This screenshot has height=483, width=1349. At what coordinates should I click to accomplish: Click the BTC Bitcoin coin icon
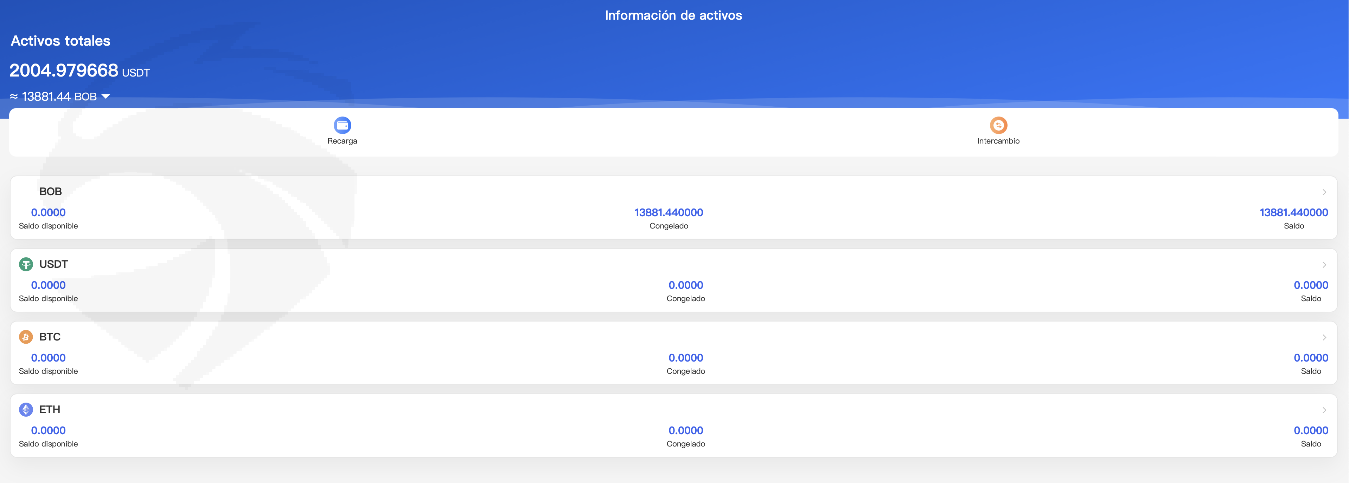pos(26,337)
